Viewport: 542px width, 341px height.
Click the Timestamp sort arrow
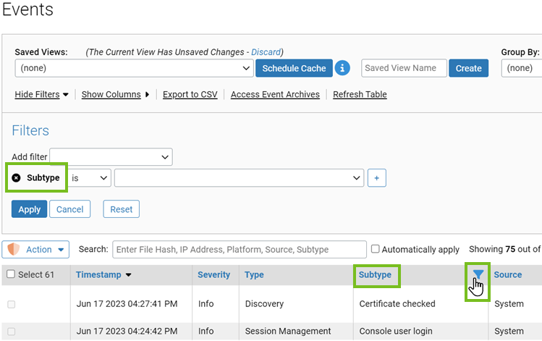(129, 275)
